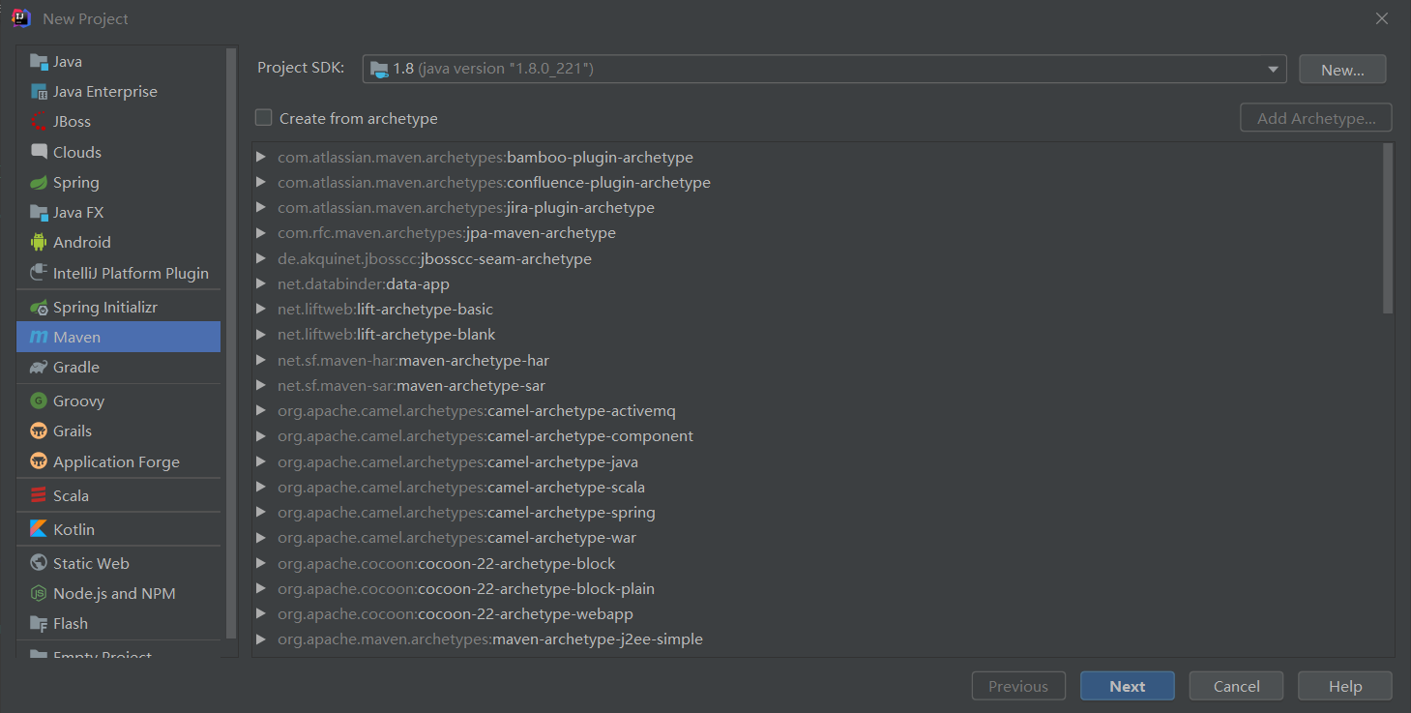The width and height of the screenshot is (1411, 713).
Task: Choose the Gradle elephant icon
Action: (x=39, y=368)
